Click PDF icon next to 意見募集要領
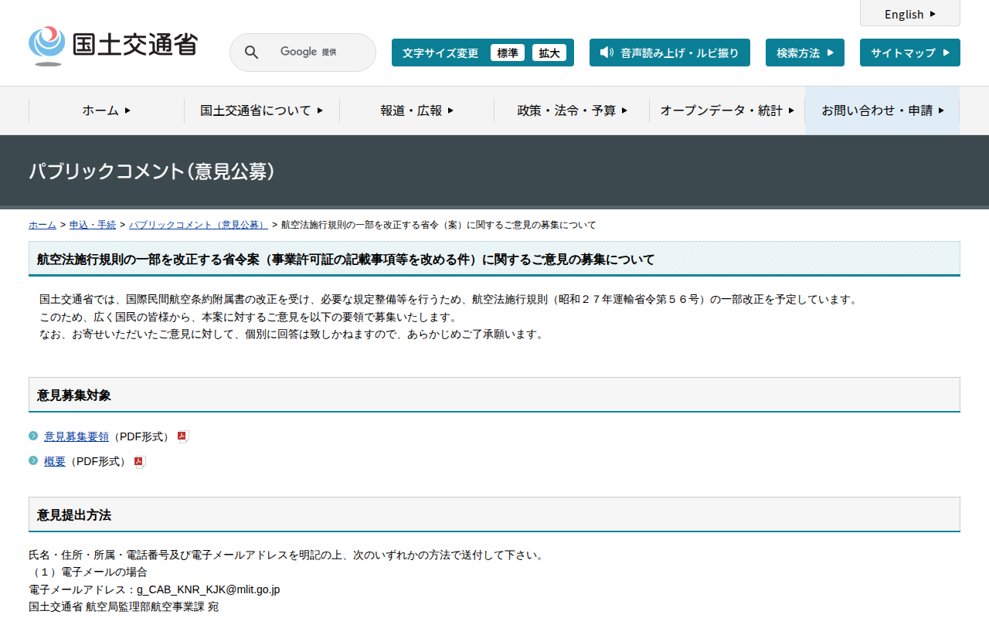Image resolution: width=989 pixels, height=618 pixels. pos(183,436)
